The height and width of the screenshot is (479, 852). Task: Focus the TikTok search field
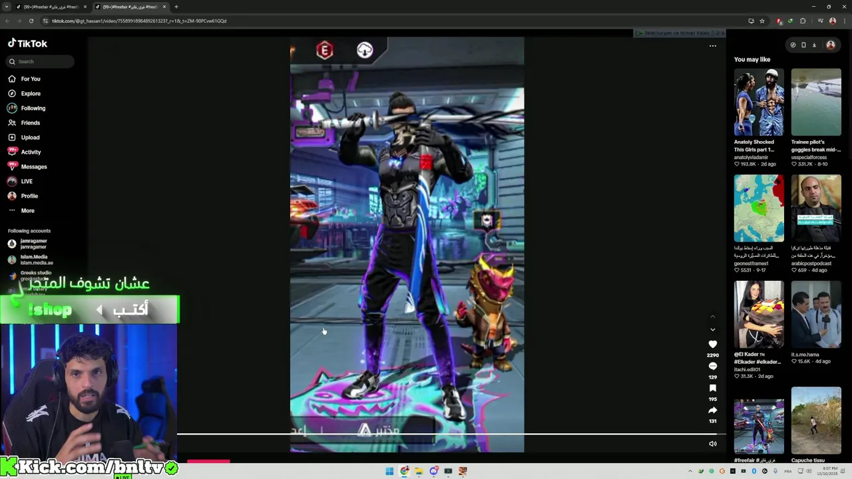[40, 61]
